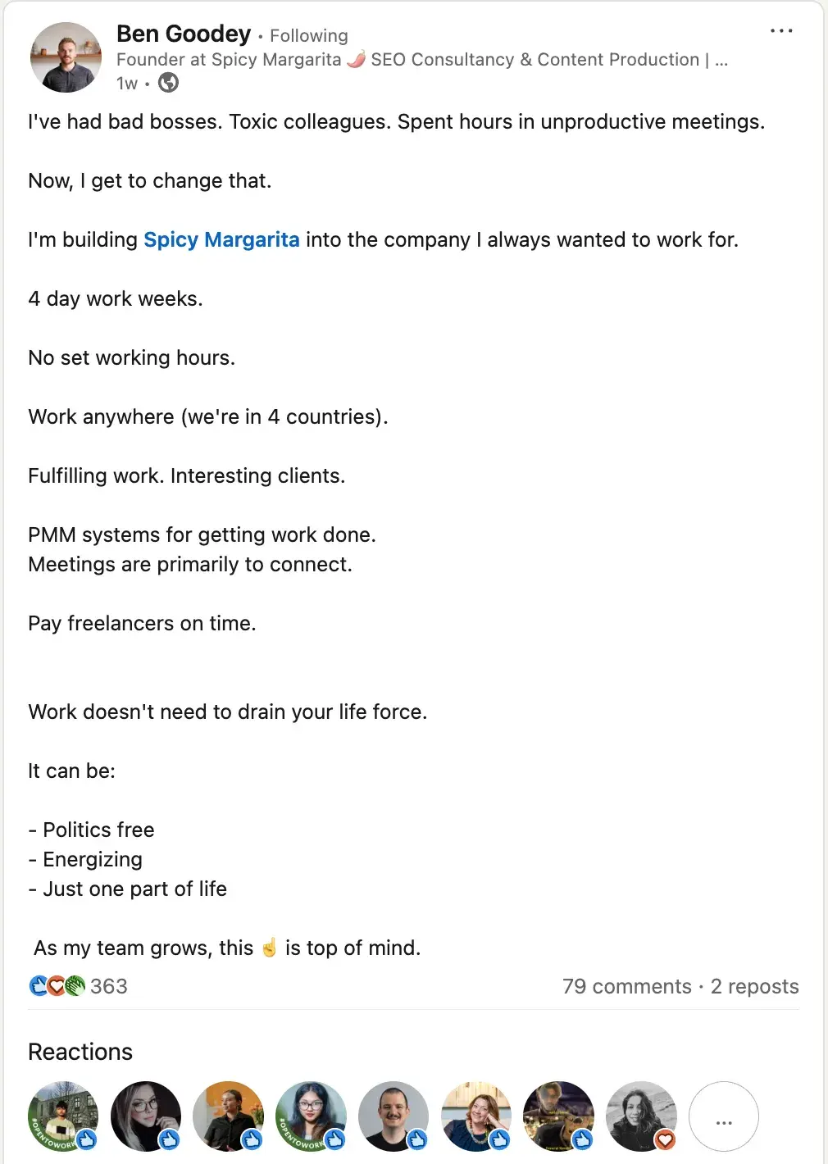Click the reaction emoji icons beside 363
This screenshot has width=828, height=1164.
point(57,986)
